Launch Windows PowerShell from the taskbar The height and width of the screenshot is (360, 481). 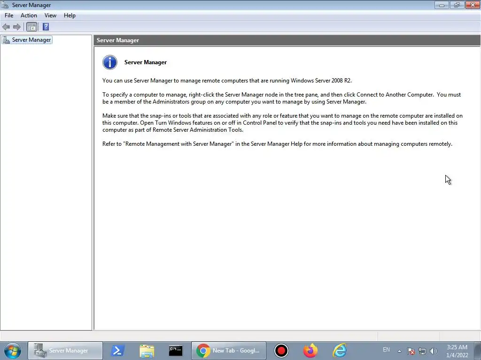point(117,351)
